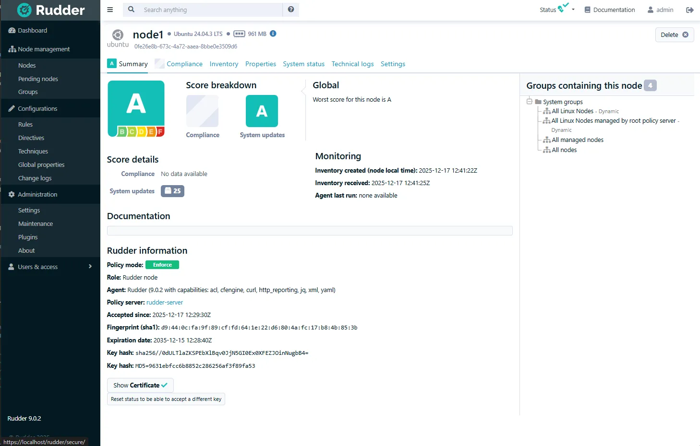This screenshot has height=446, width=700.
Task: Click the Delete node button
Action: point(674,35)
